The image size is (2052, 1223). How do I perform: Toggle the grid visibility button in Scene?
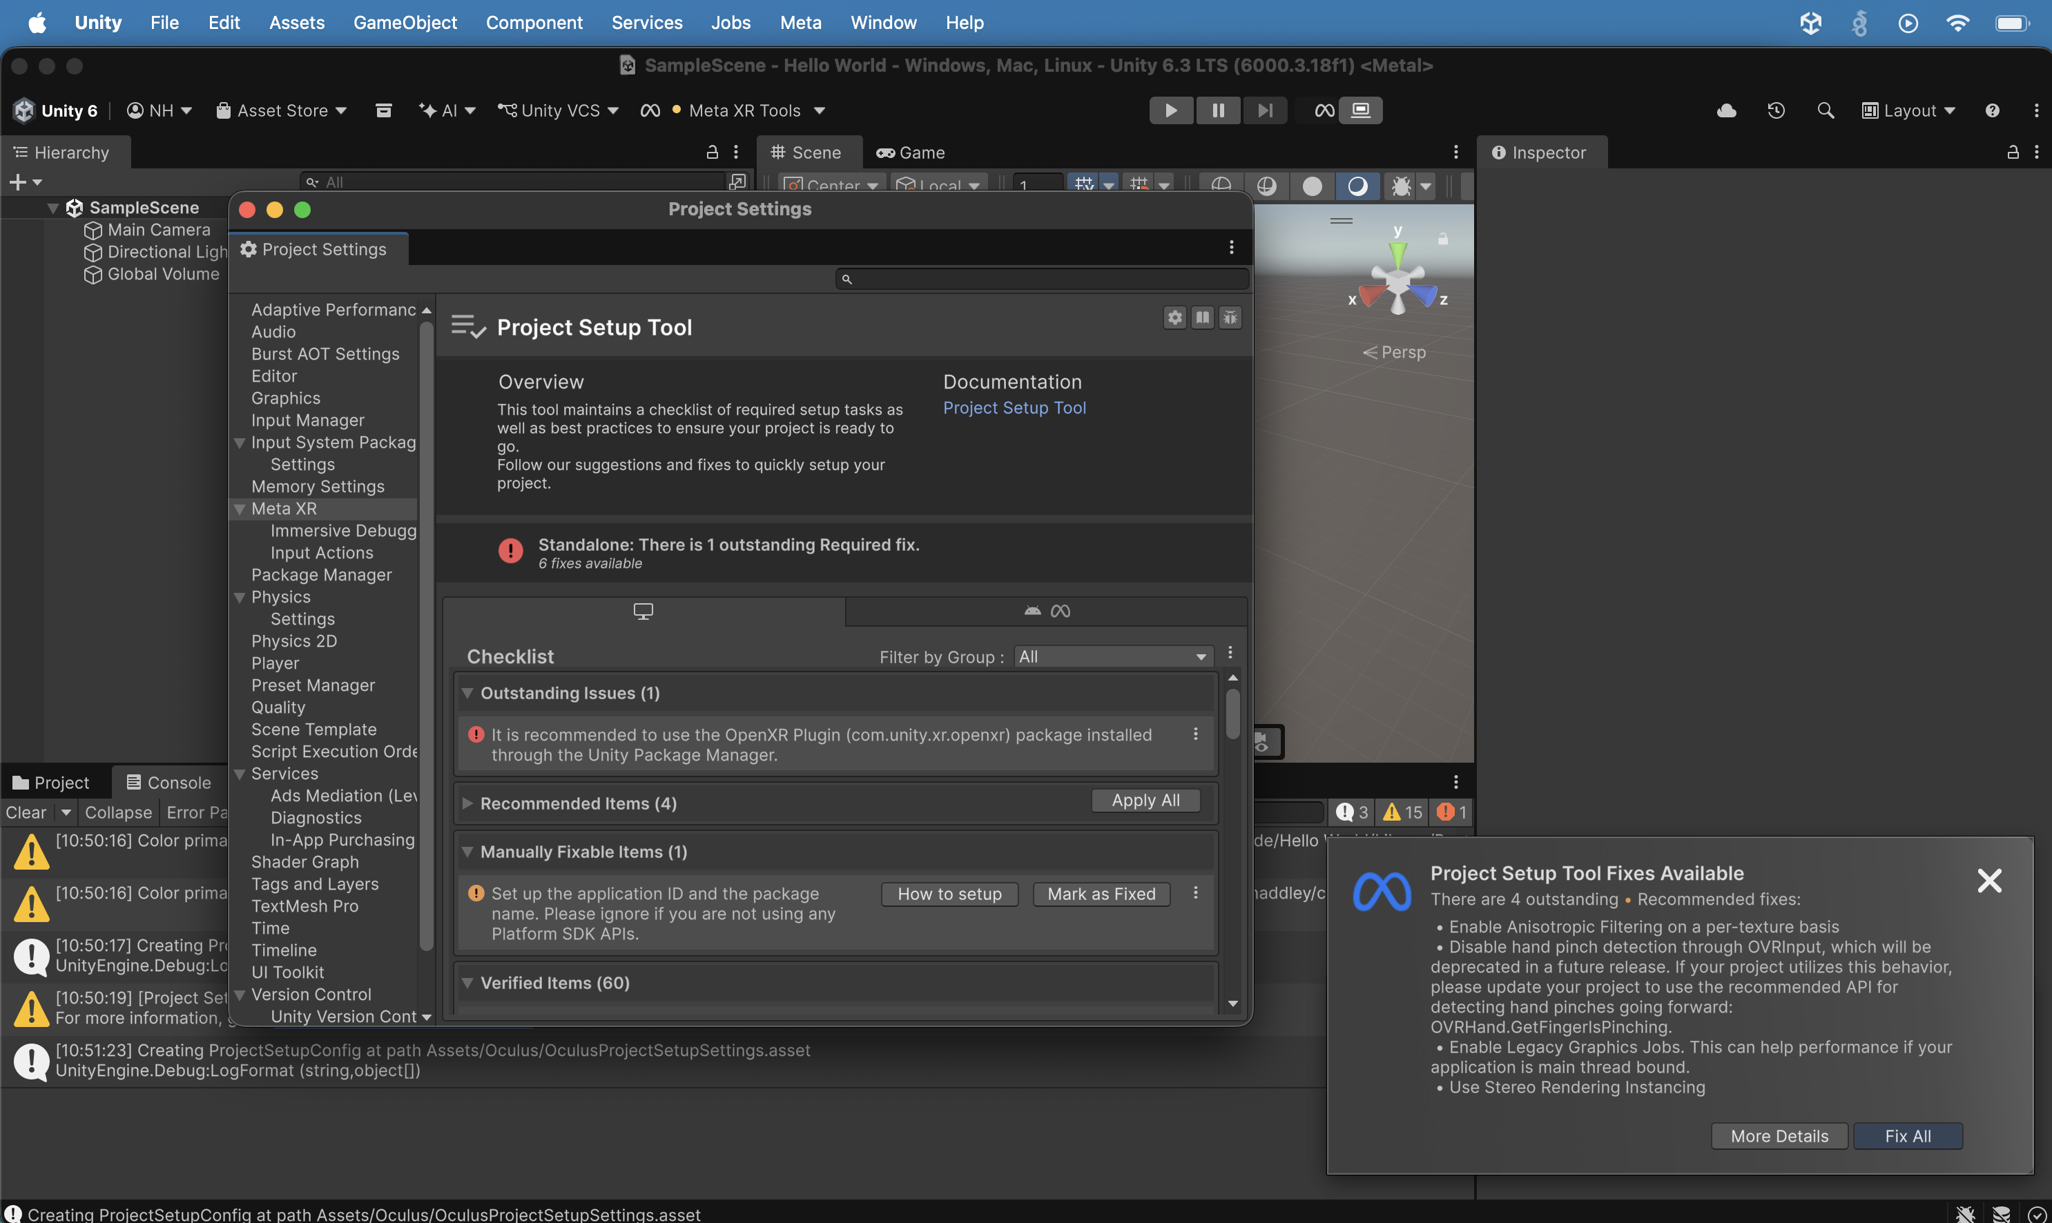pos(1083,186)
